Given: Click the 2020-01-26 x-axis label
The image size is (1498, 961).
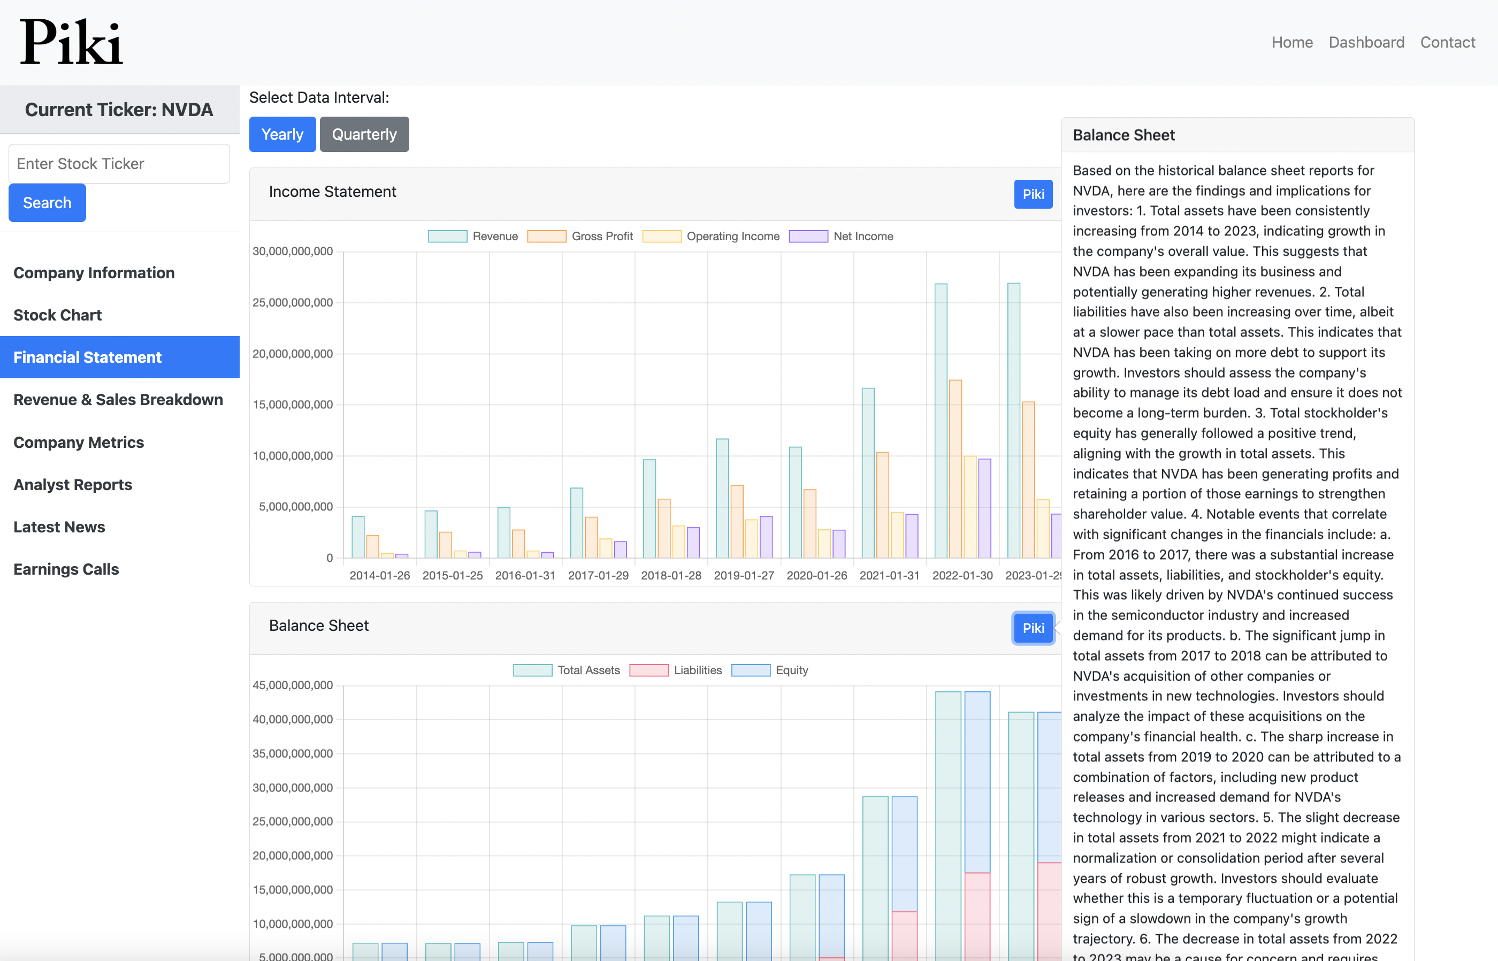Looking at the screenshot, I should coord(817,575).
